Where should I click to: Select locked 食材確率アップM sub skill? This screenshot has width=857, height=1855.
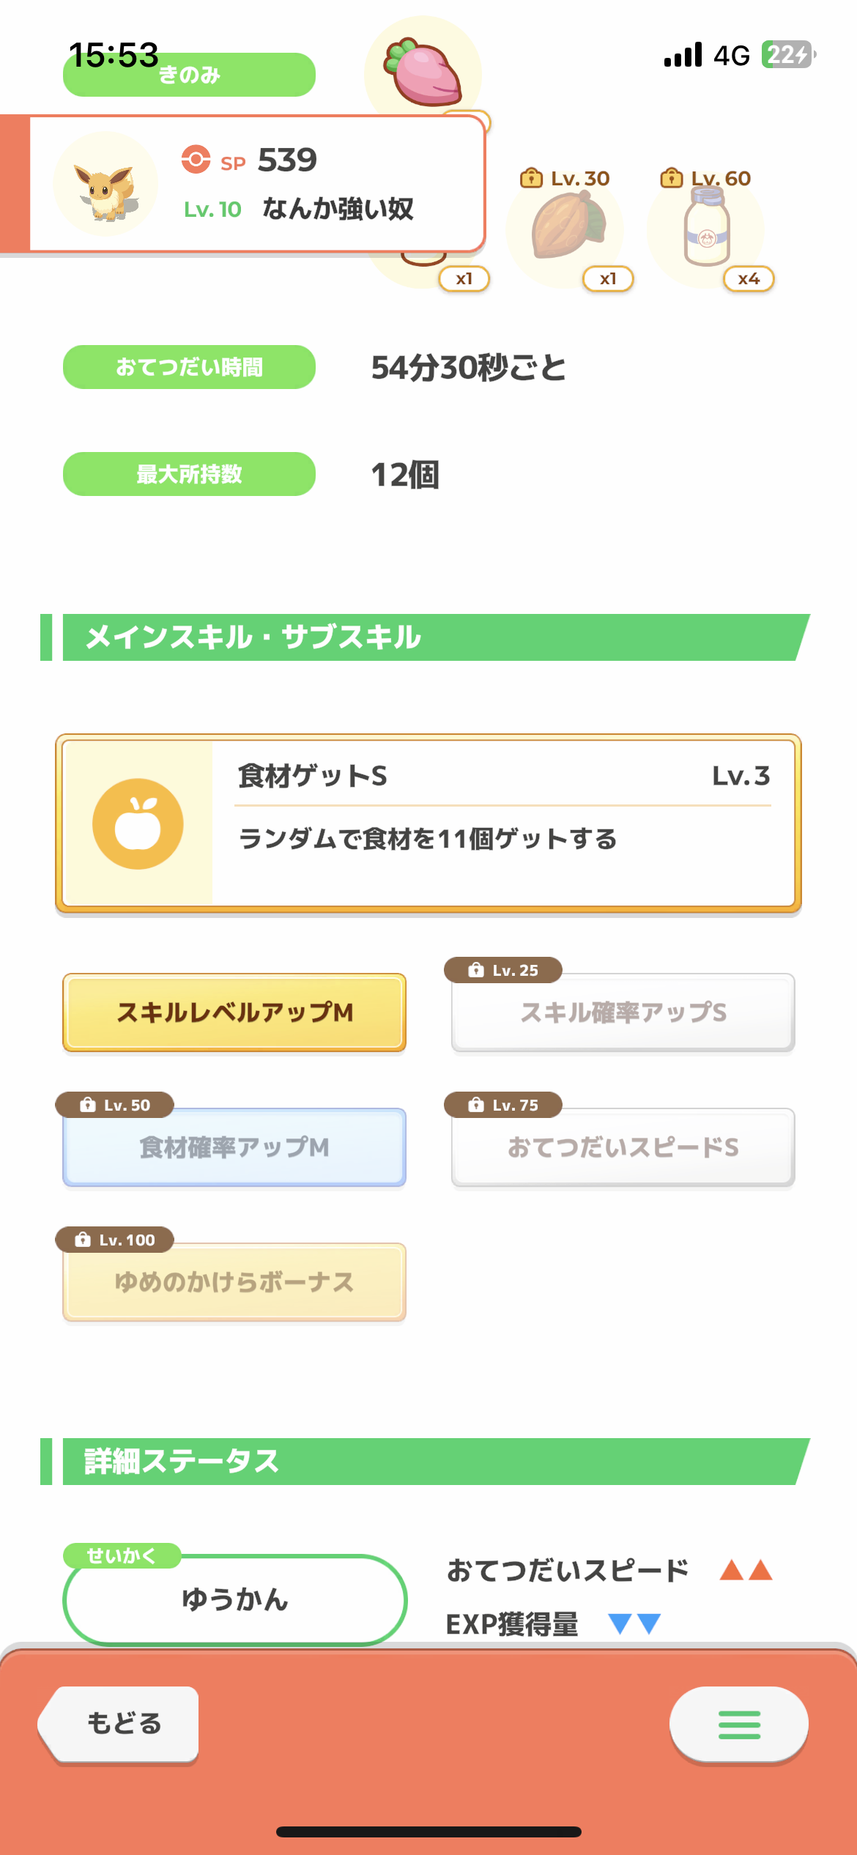[x=234, y=1147]
